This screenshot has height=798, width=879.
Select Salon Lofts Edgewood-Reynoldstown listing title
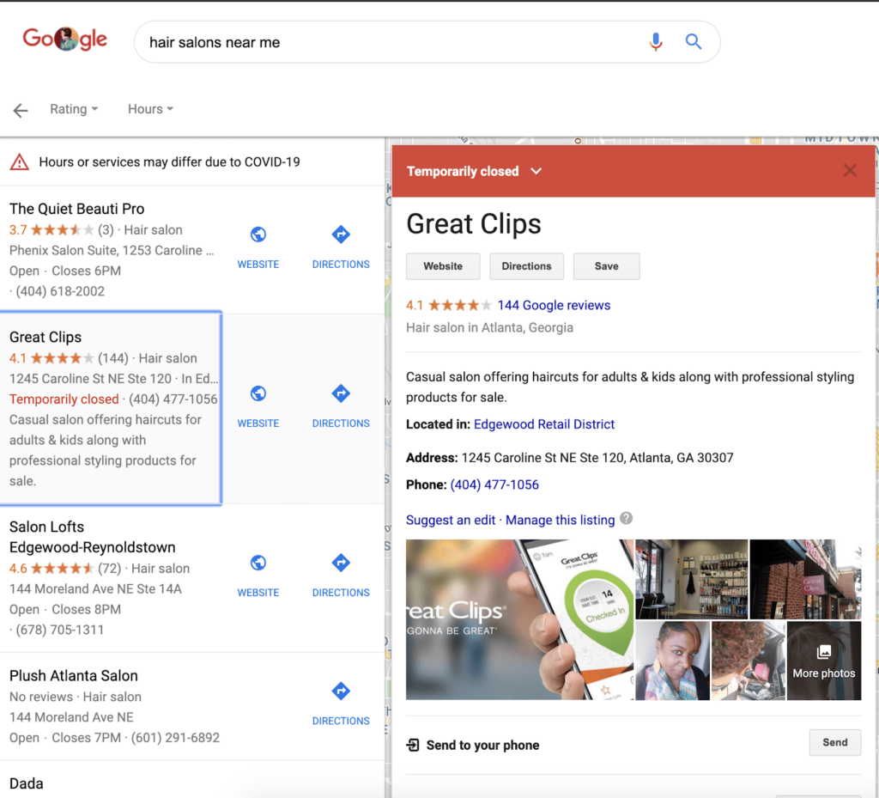click(93, 537)
